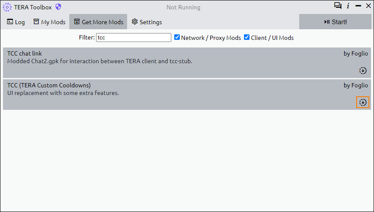Switch to the Log tab
Screen dimensions: 374x212
pyautogui.click(x=16, y=22)
